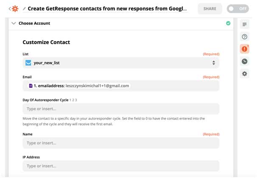
Task: Open task history clock icon
Action: click(244, 61)
